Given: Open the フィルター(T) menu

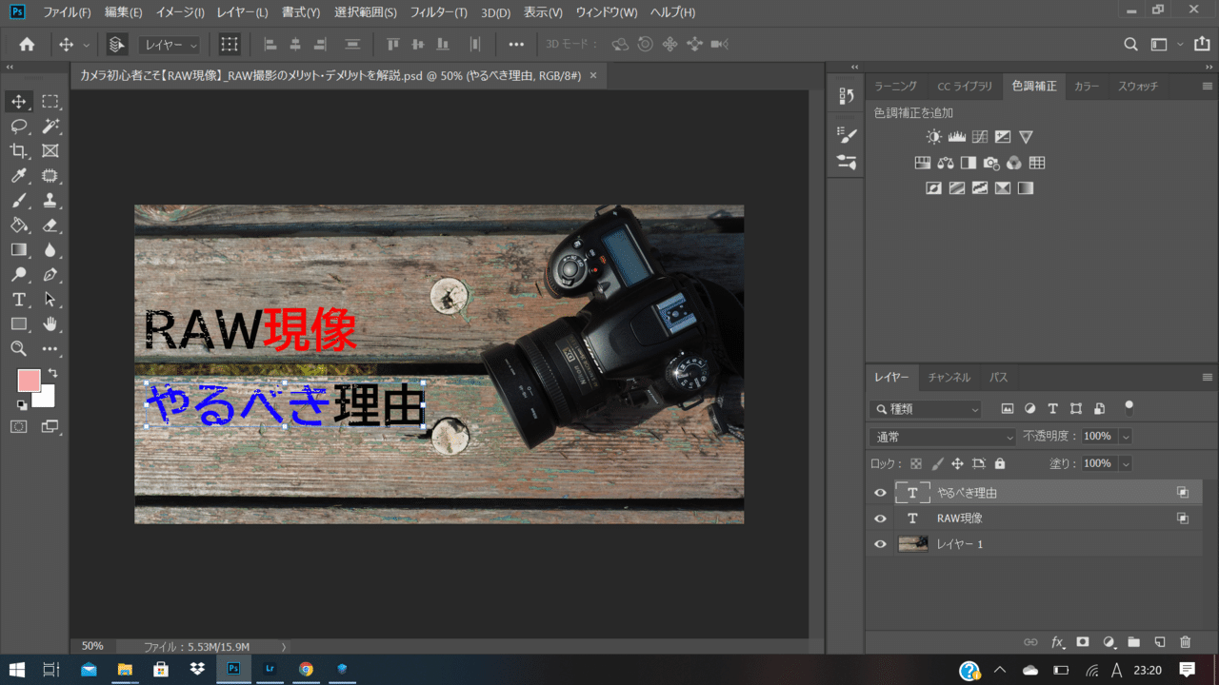Looking at the screenshot, I should (439, 12).
